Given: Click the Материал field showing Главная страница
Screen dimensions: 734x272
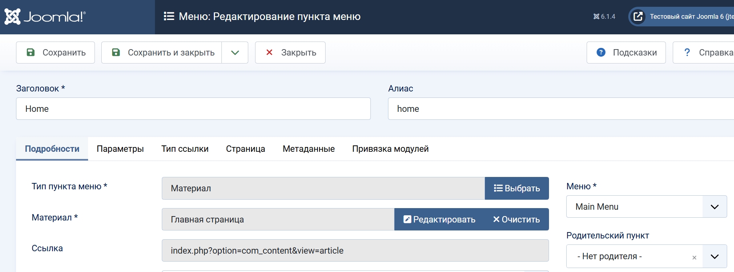Looking at the screenshot, I should (x=278, y=219).
